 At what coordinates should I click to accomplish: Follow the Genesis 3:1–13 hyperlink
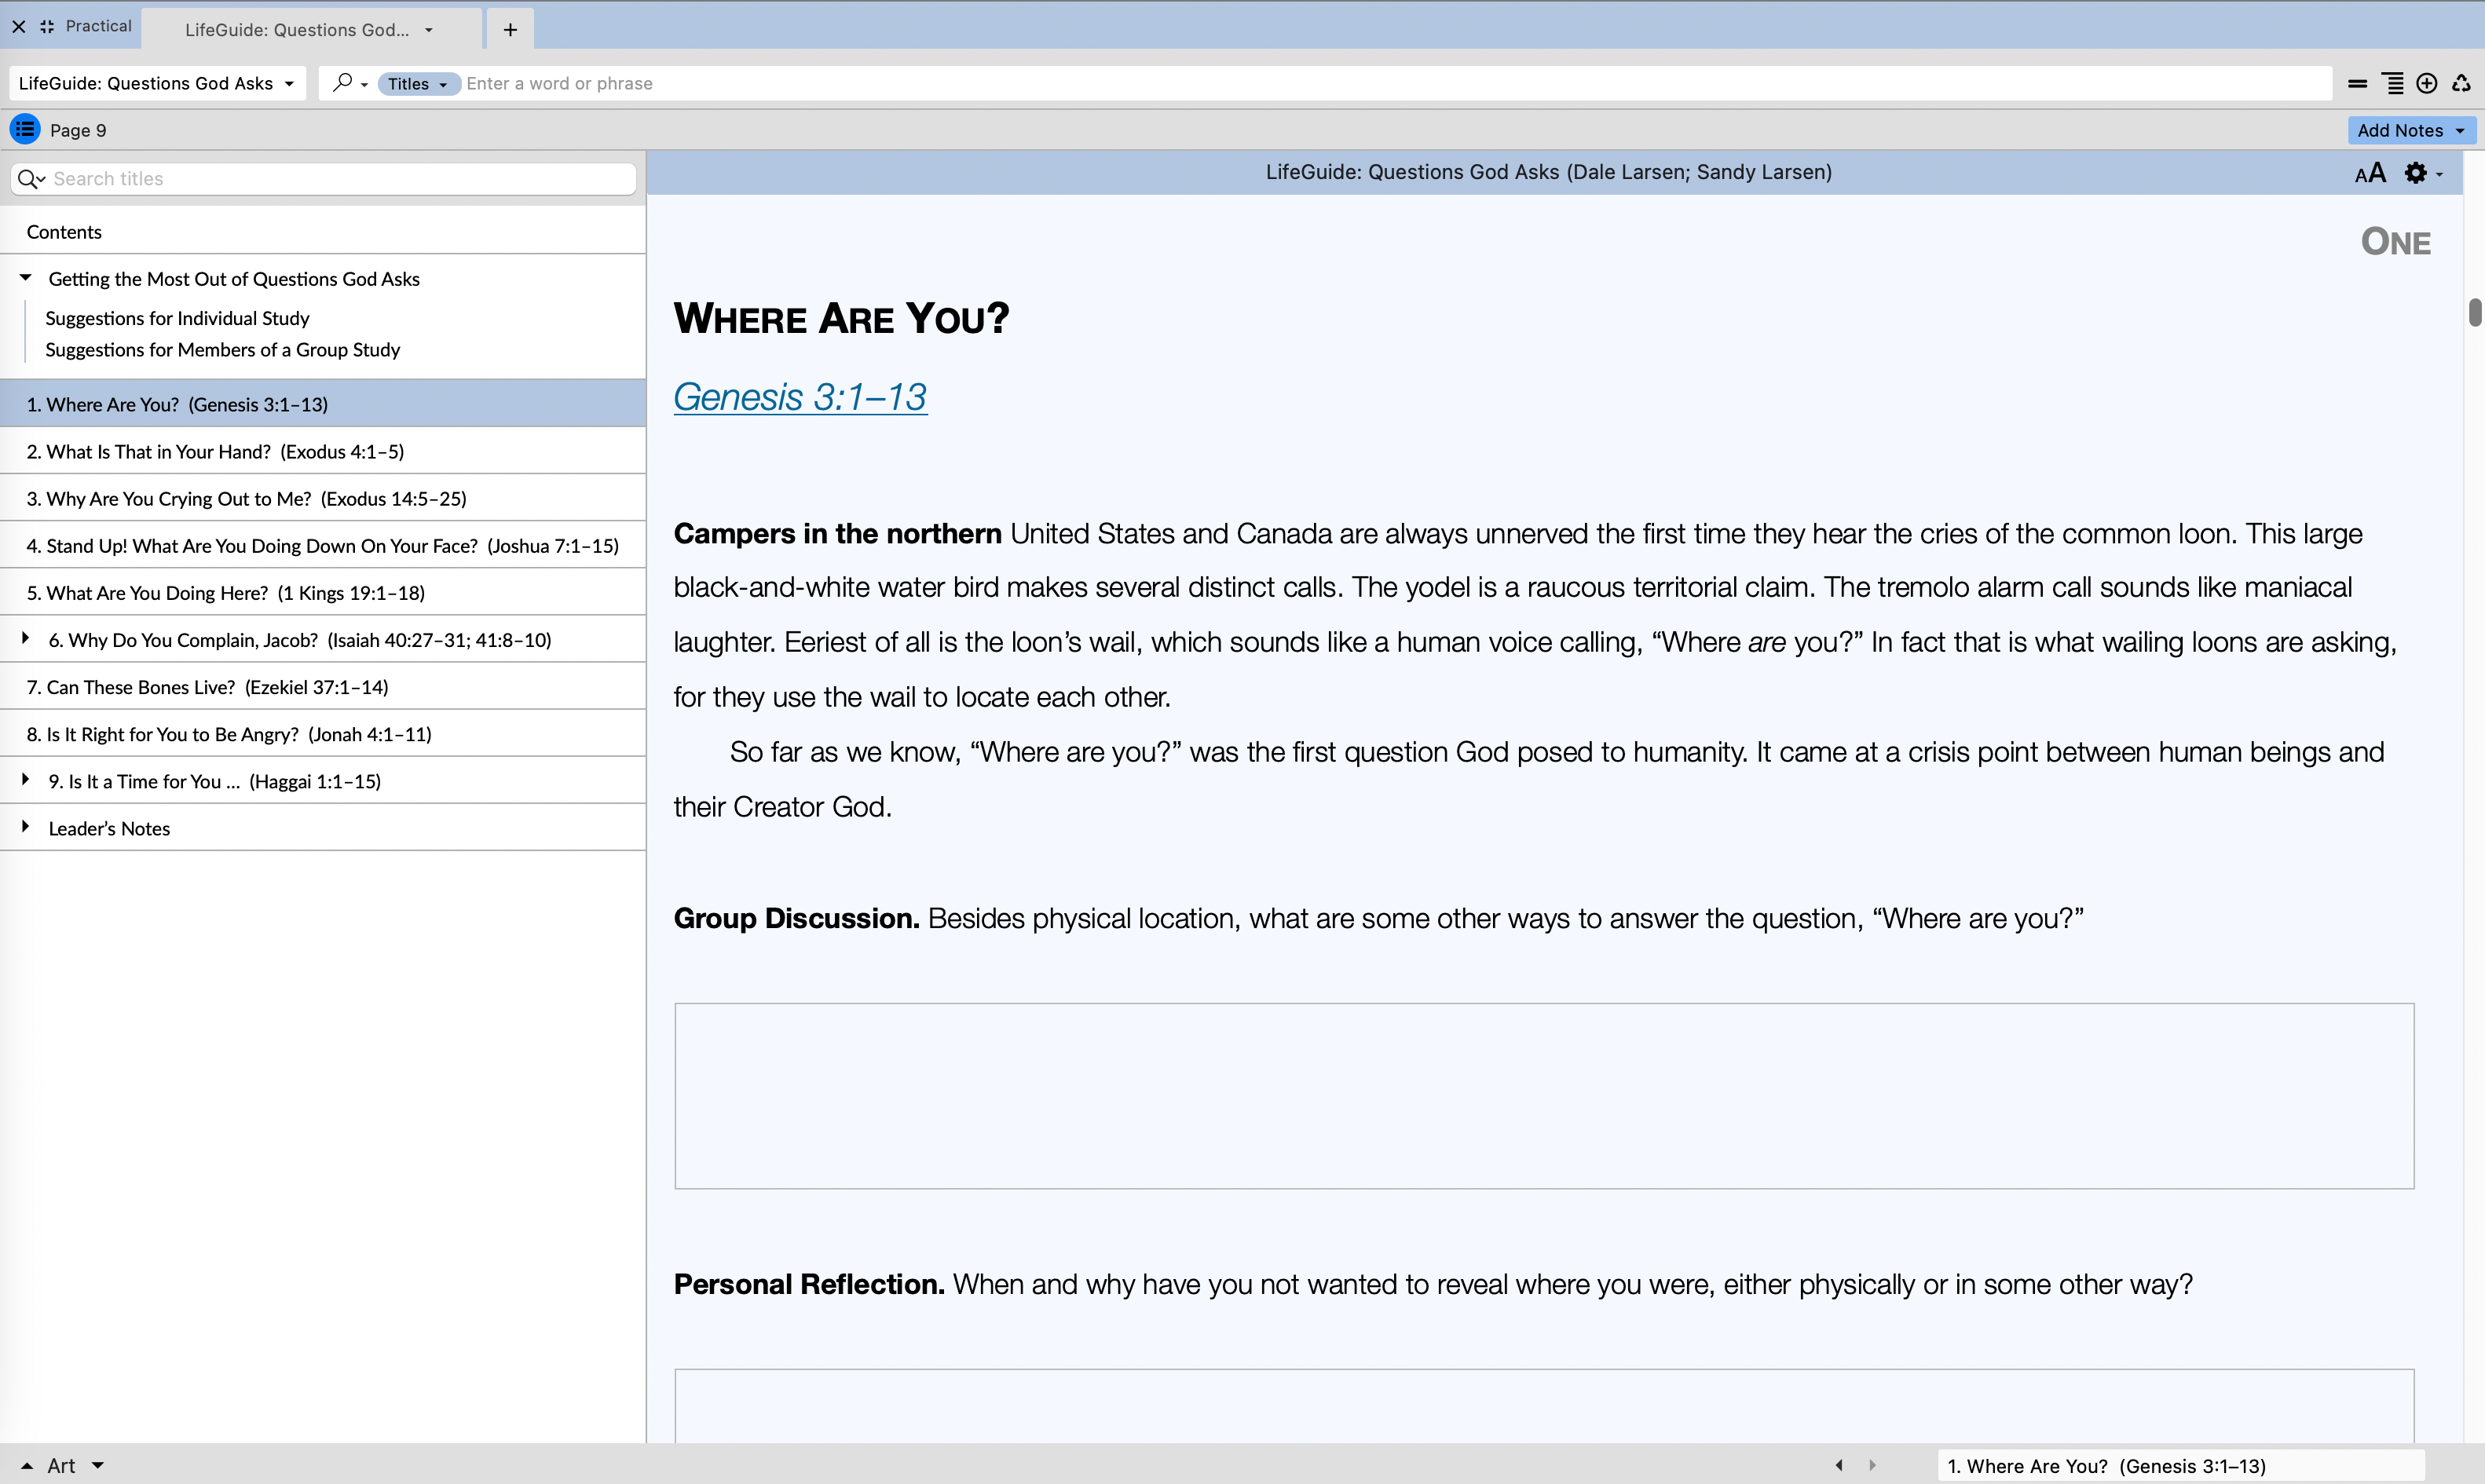click(x=800, y=397)
